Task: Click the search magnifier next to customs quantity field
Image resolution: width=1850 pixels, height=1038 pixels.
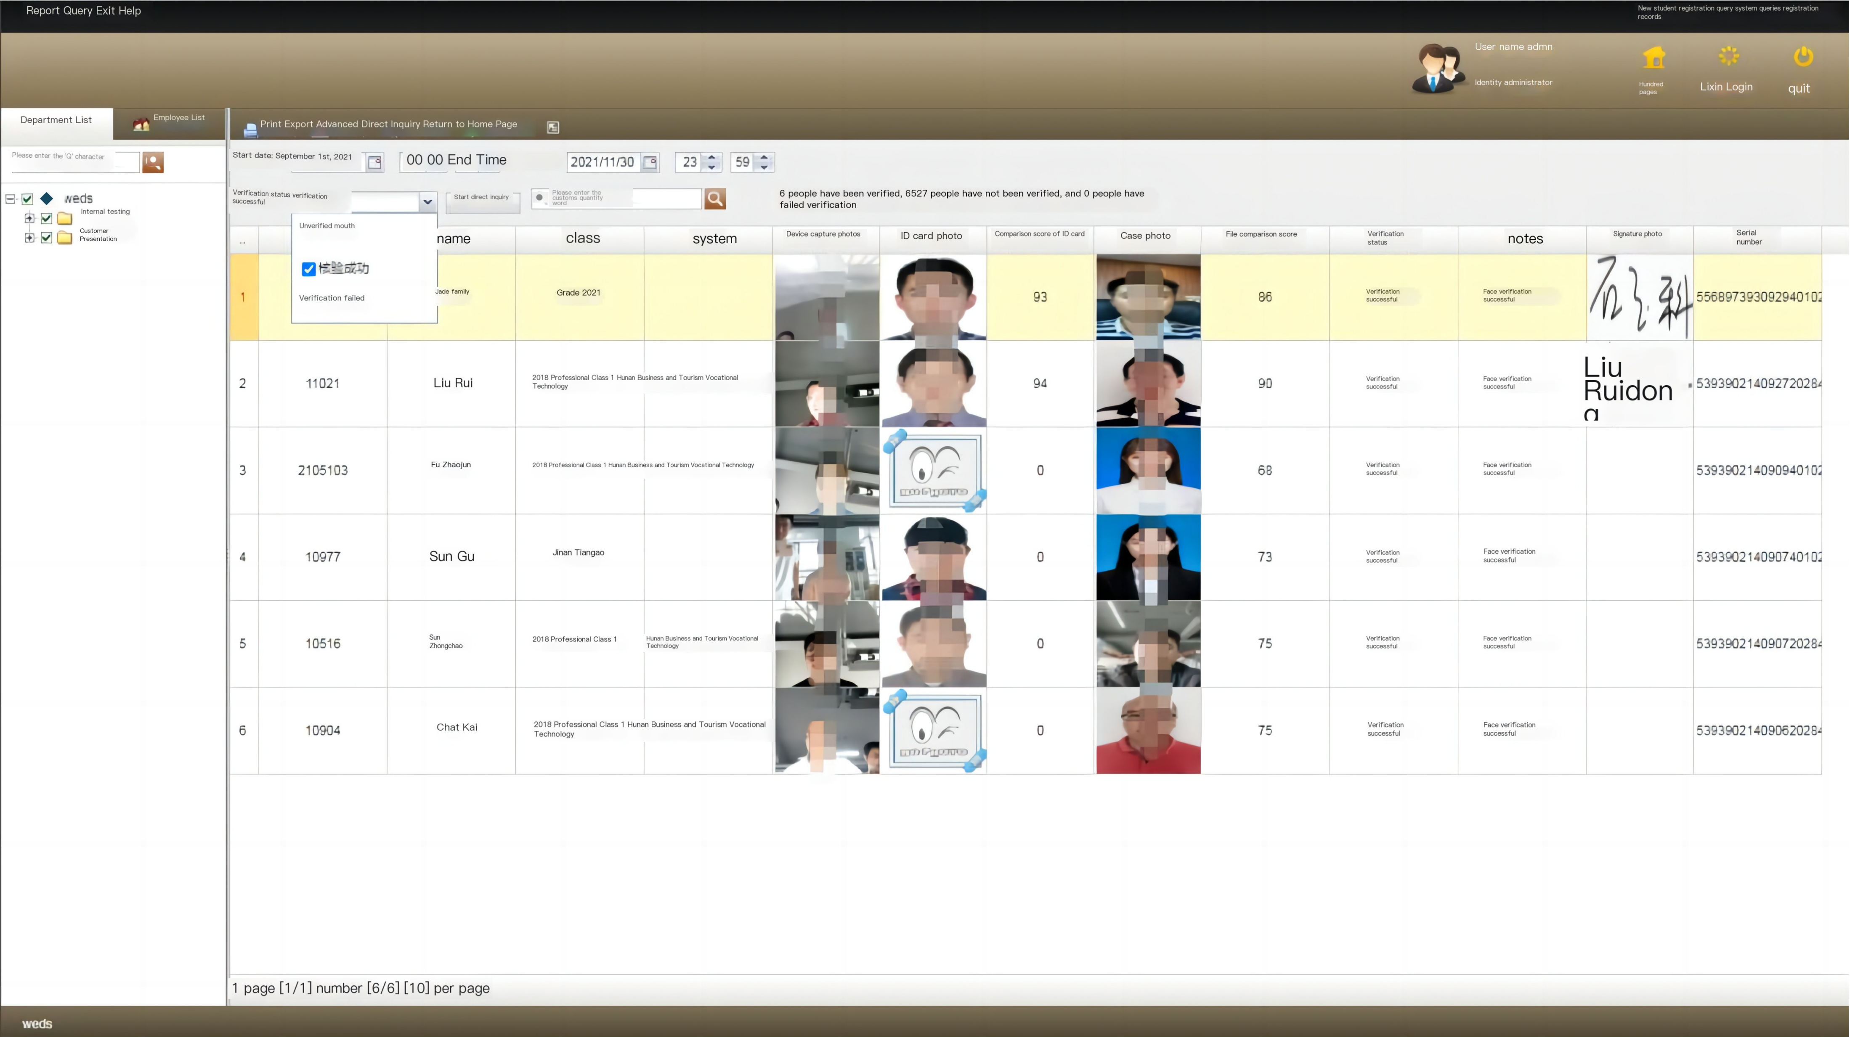Action: [x=714, y=198]
